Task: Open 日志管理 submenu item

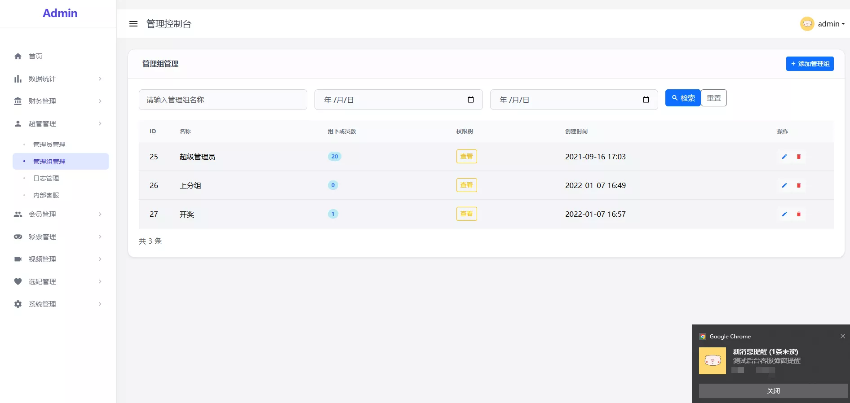Action: tap(46, 178)
